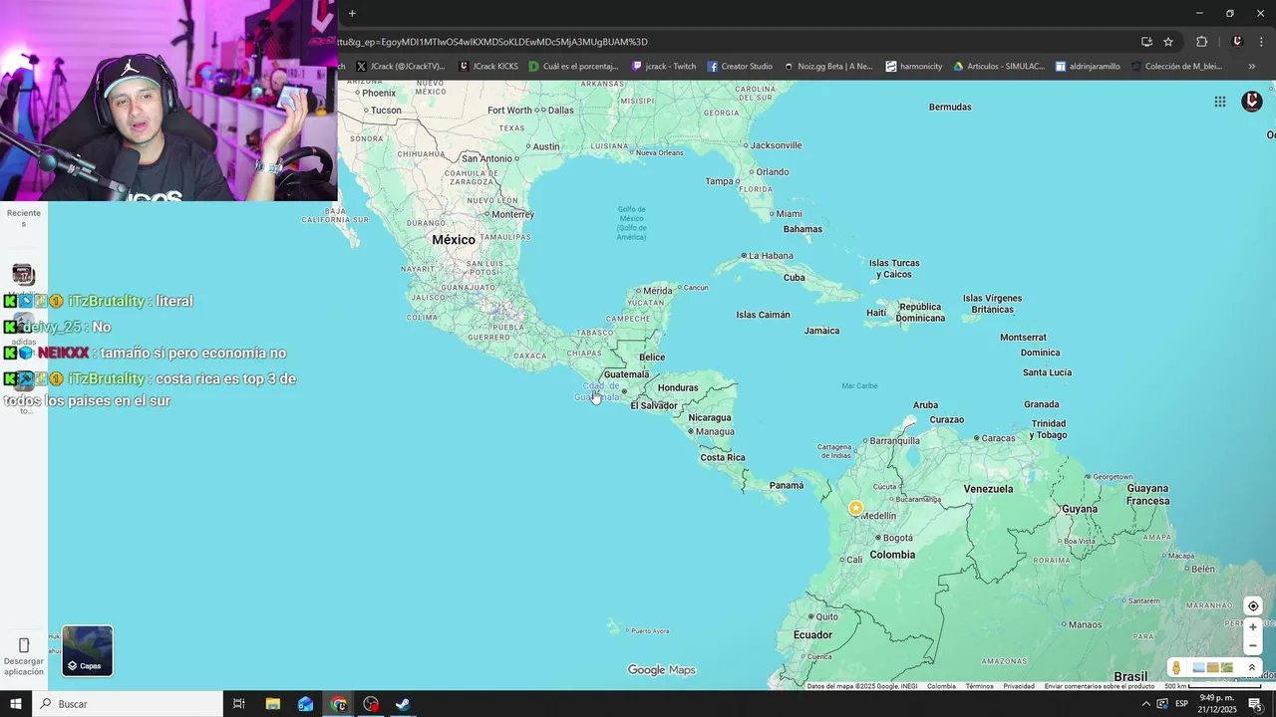Select the saved star marker near Medellín
Screen dimensions: 1276x717
(x=855, y=508)
